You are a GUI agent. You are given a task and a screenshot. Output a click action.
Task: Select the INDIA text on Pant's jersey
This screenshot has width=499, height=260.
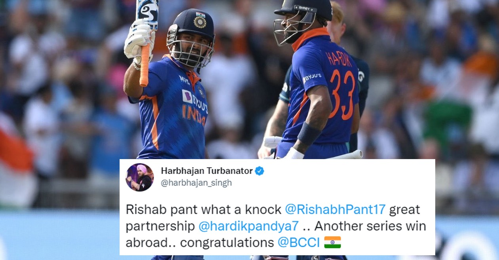pyautogui.click(x=194, y=115)
